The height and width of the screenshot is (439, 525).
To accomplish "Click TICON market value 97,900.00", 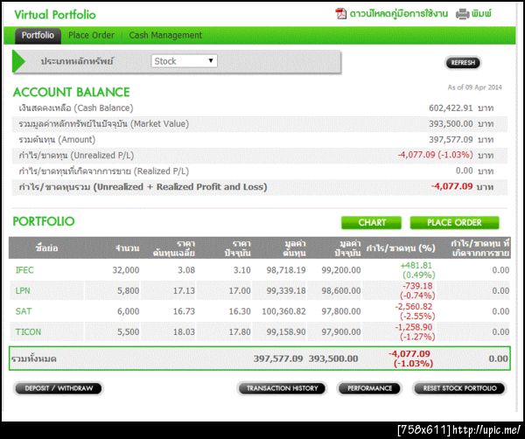I will [341, 332].
